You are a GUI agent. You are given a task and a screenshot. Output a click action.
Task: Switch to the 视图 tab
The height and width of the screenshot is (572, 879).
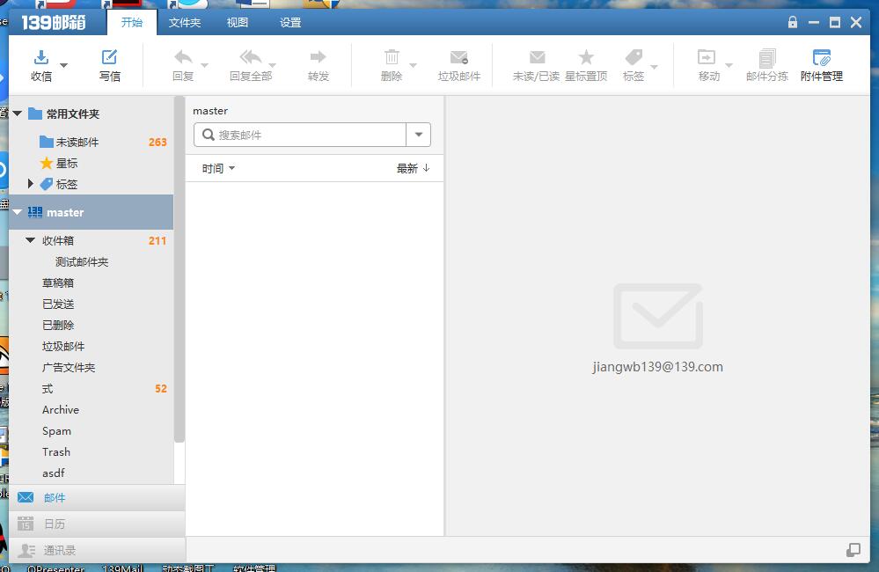coord(238,22)
